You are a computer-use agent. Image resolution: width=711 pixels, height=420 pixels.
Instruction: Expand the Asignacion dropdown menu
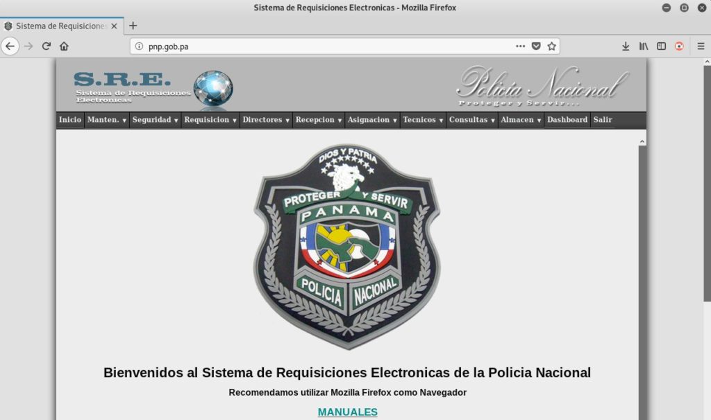[x=372, y=120]
